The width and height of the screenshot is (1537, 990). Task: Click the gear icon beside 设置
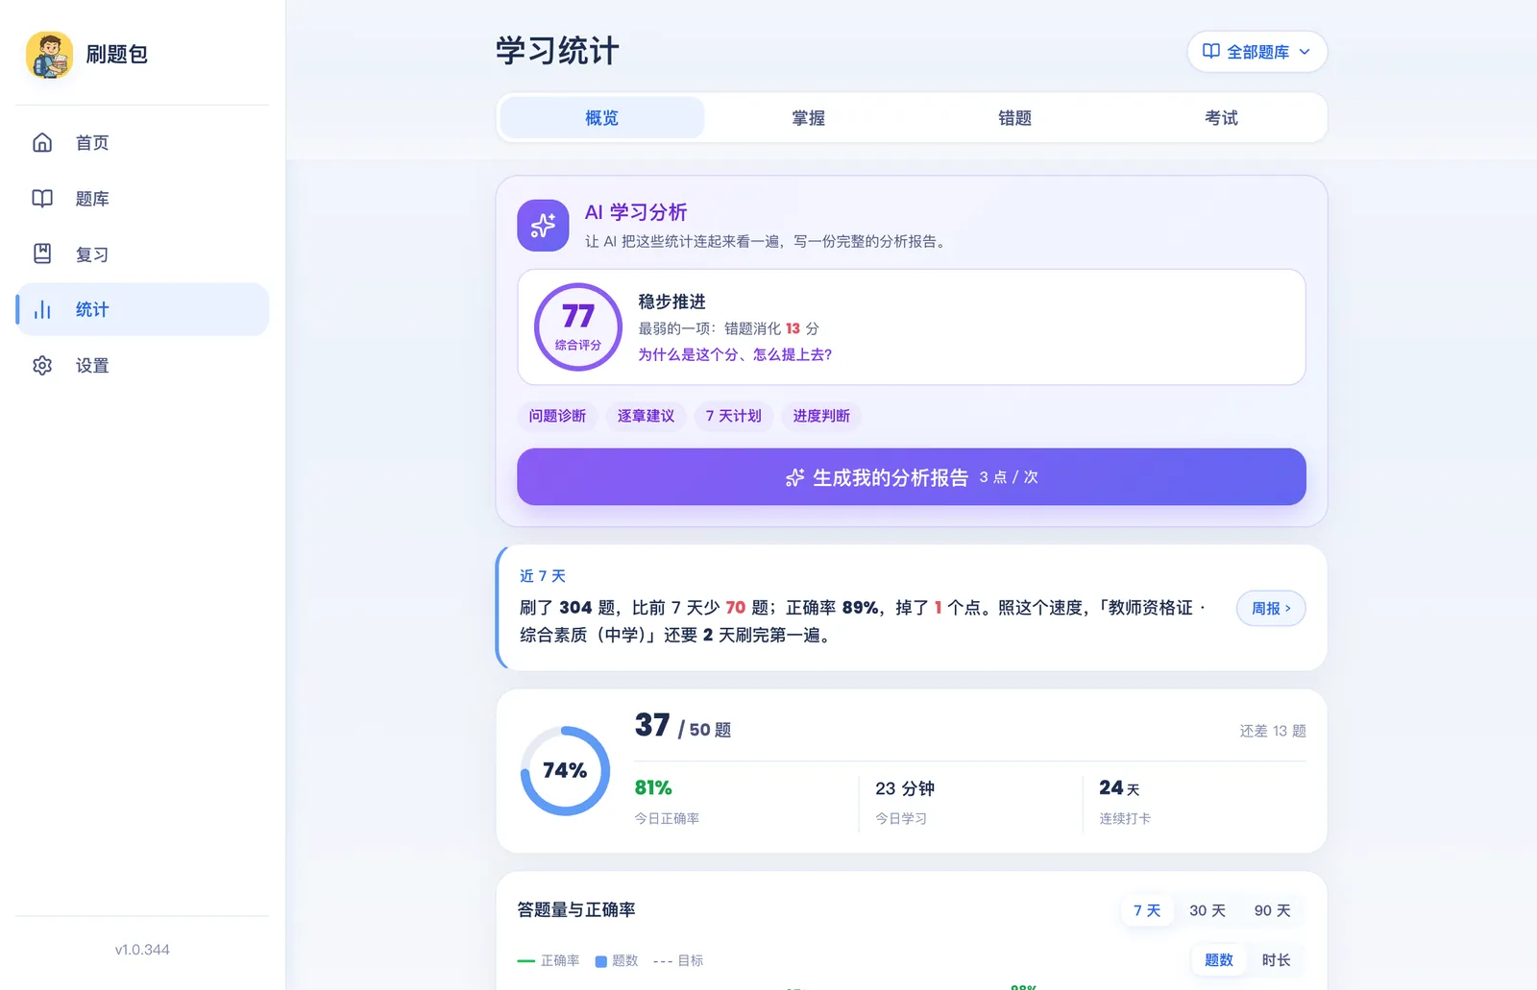[42, 366]
